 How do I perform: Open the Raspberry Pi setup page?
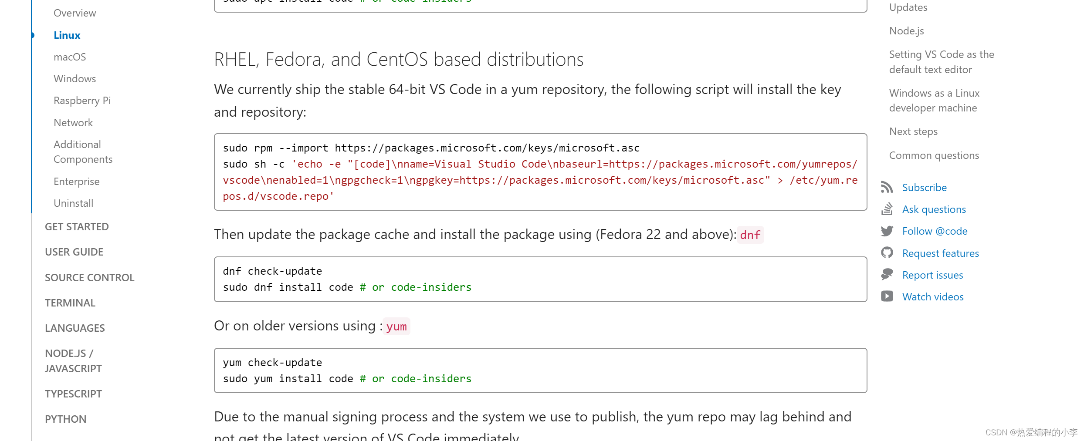tap(82, 100)
